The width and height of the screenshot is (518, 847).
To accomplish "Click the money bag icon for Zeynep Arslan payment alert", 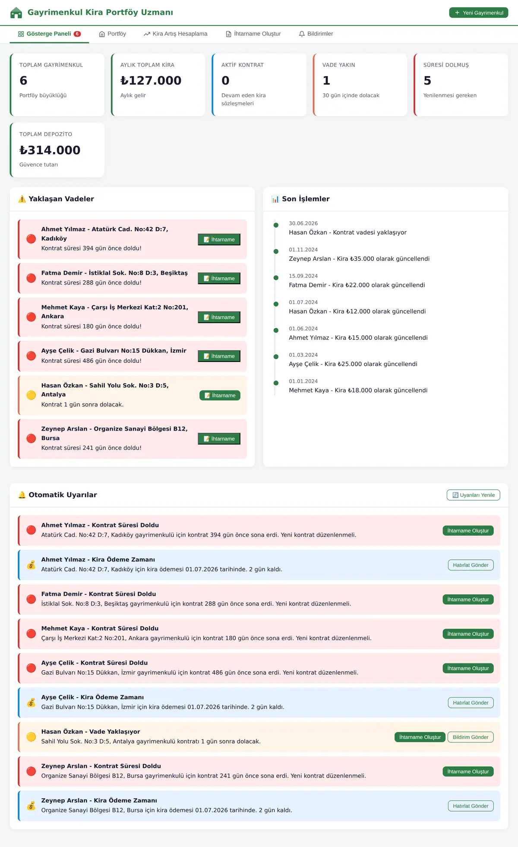I will click(31, 806).
